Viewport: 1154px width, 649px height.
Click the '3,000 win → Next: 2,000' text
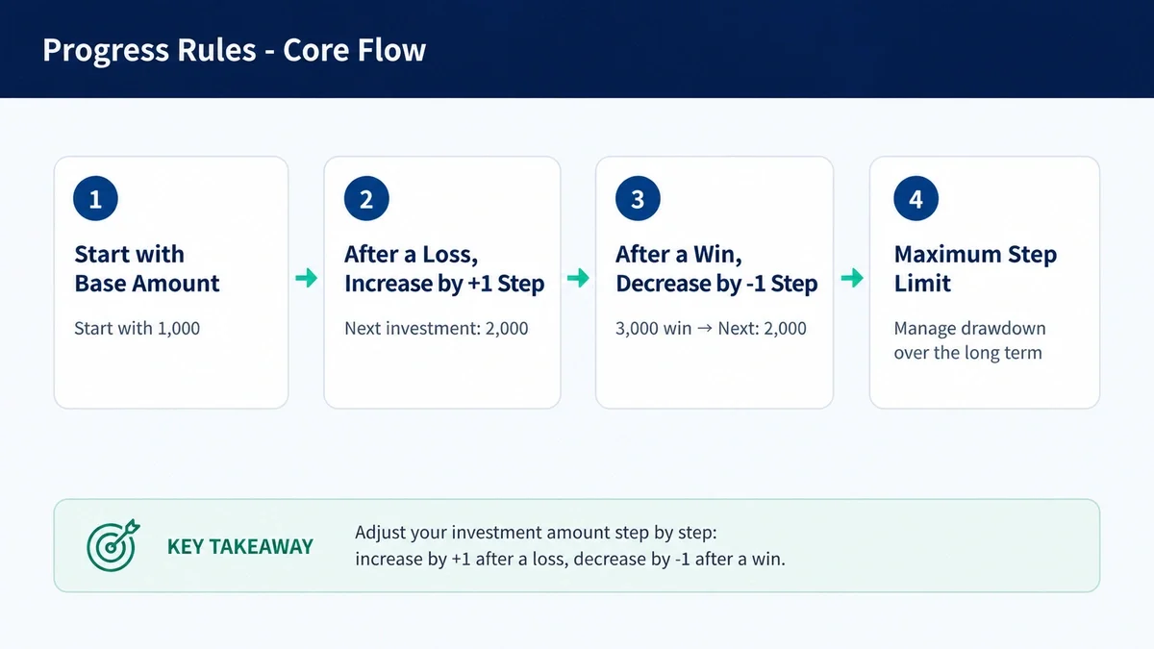(711, 328)
